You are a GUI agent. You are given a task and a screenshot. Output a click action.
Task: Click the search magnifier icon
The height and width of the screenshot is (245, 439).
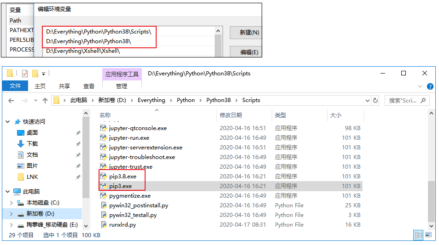(x=423, y=100)
